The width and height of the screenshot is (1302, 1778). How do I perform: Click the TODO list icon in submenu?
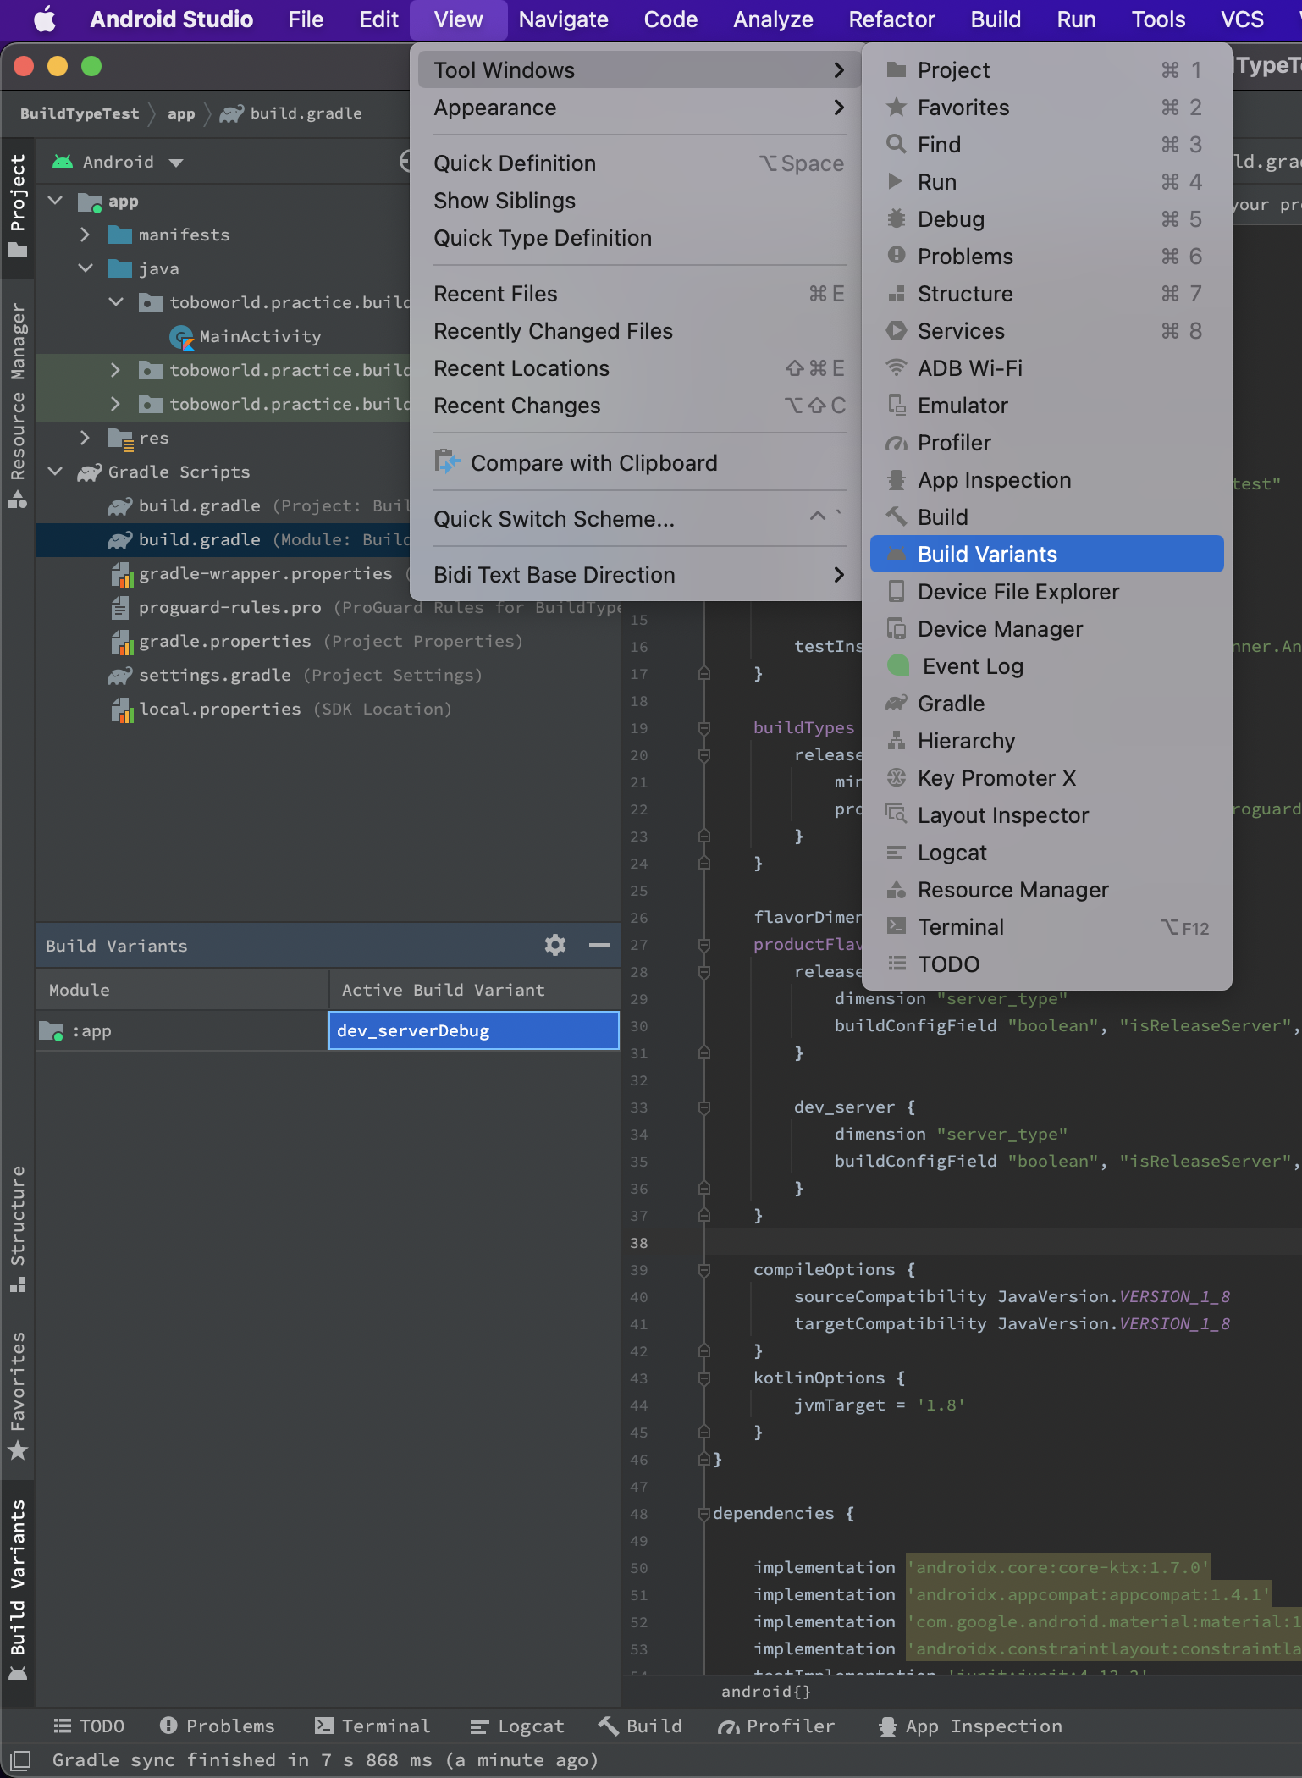click(896, 964)
